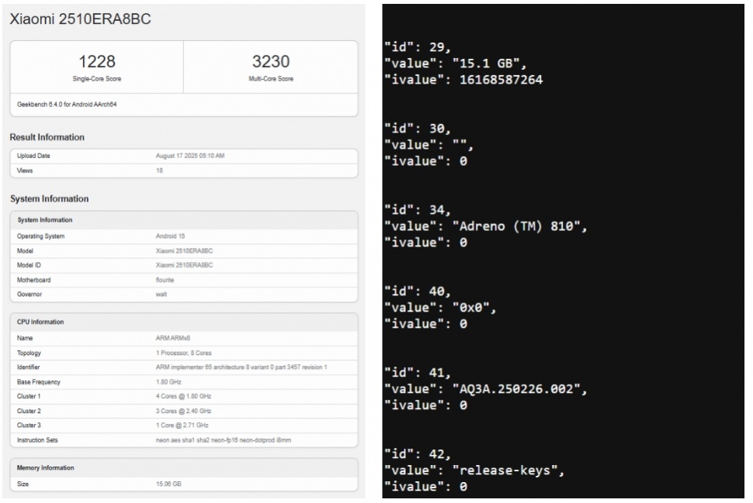The width and height of the screenshot is (753, 503).
Task: Select the ARM implementer Identifier value
Action: [x=241, y=367]
